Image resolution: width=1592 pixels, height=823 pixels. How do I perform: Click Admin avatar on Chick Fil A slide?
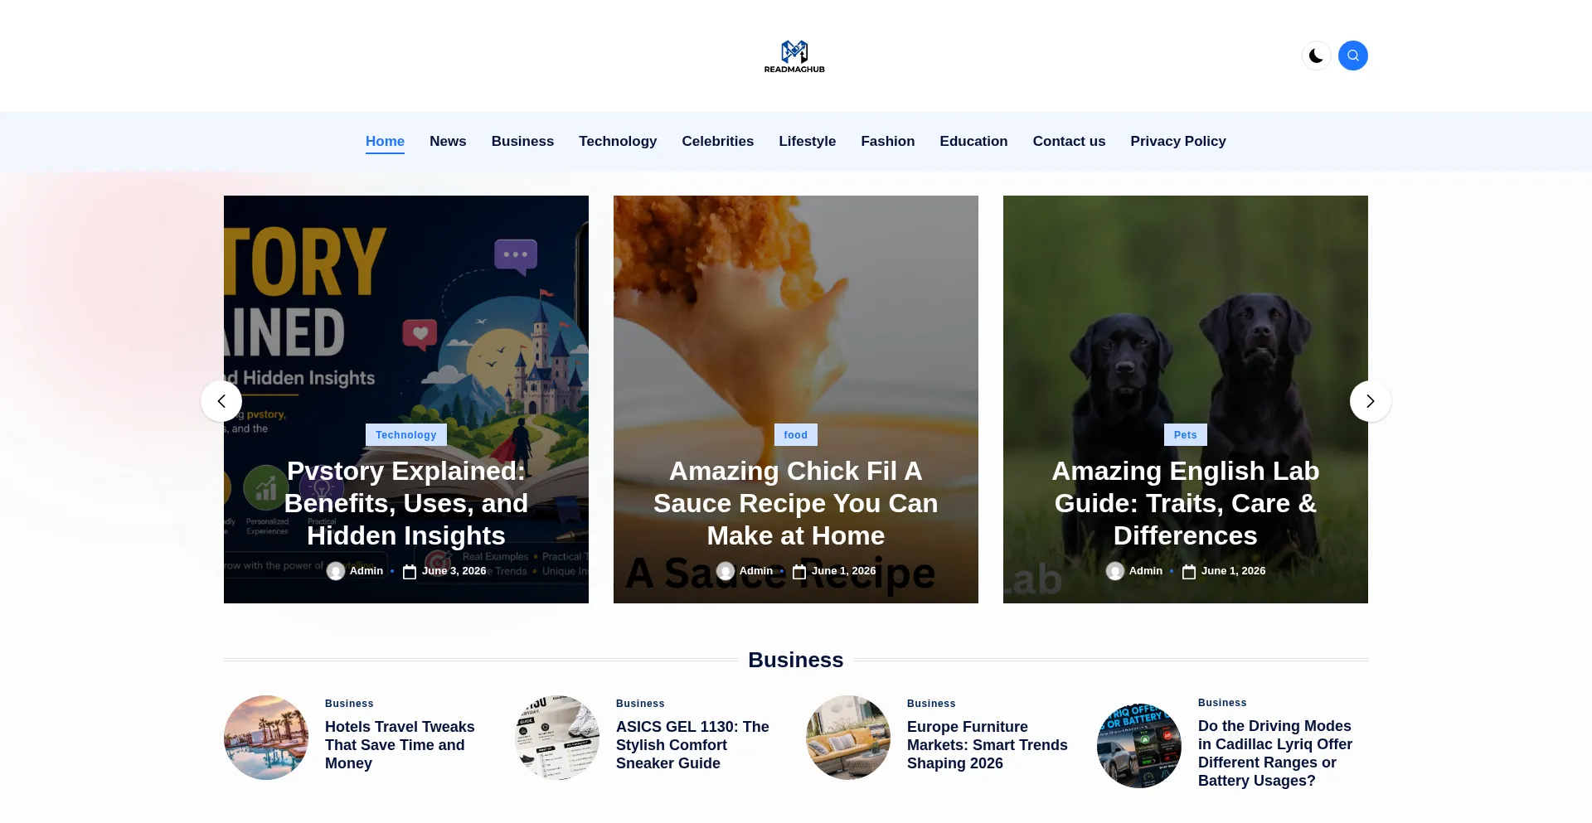[x=726, y=571]
